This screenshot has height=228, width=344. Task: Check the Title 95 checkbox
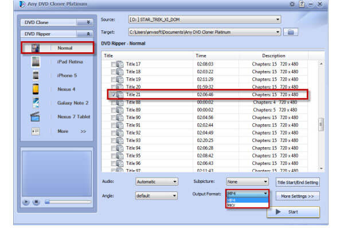(114, 156)
